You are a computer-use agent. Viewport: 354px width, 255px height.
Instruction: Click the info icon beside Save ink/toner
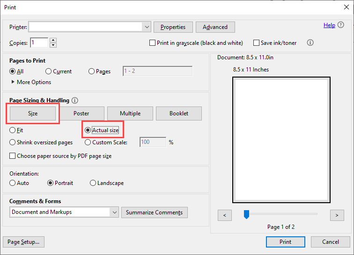pyautogui.click(x=310, y=42)
